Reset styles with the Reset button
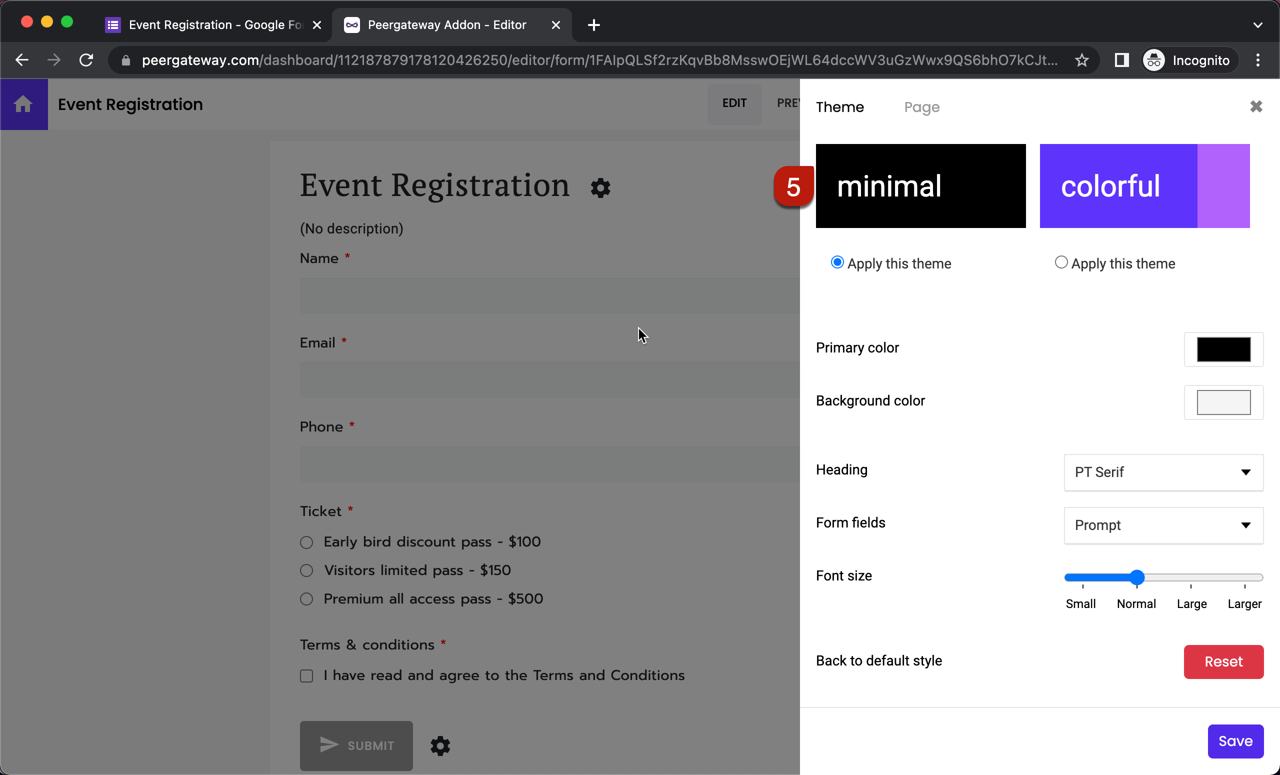The image size is (1280, 775). tap(1223, 661)
